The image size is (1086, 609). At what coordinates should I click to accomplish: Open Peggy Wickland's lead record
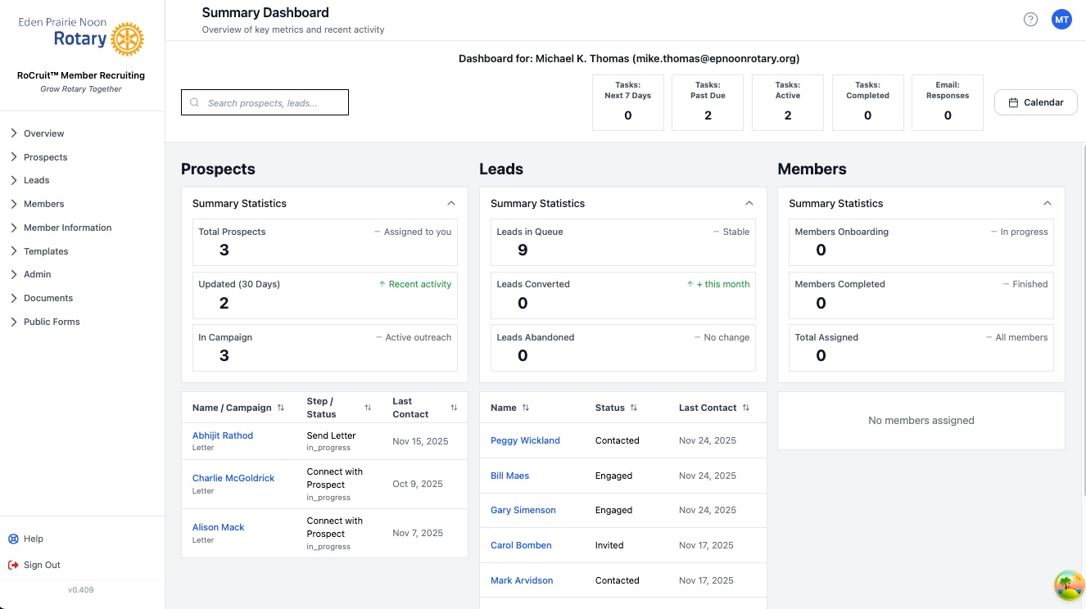click(x=525, y=440)
